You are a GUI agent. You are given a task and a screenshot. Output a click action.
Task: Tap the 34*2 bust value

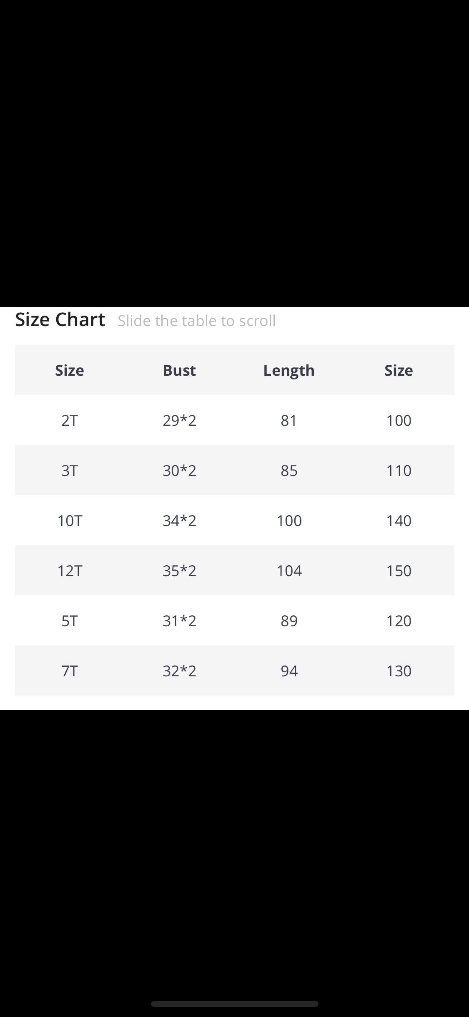(179, 521)
